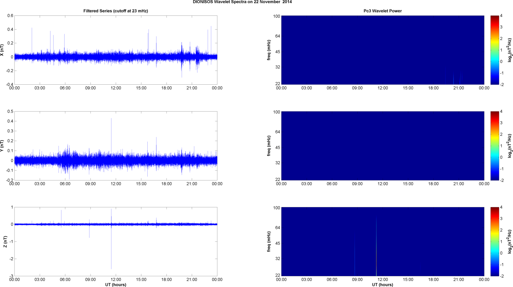Pick the Z-component wavelet power colorbar
The width and height of the screenshot is (513, 287).
click(494, 242)
